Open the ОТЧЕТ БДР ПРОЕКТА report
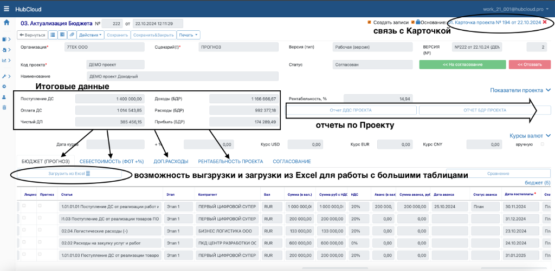Viewport: 555px width, 271px height. (x=485, y=110)
